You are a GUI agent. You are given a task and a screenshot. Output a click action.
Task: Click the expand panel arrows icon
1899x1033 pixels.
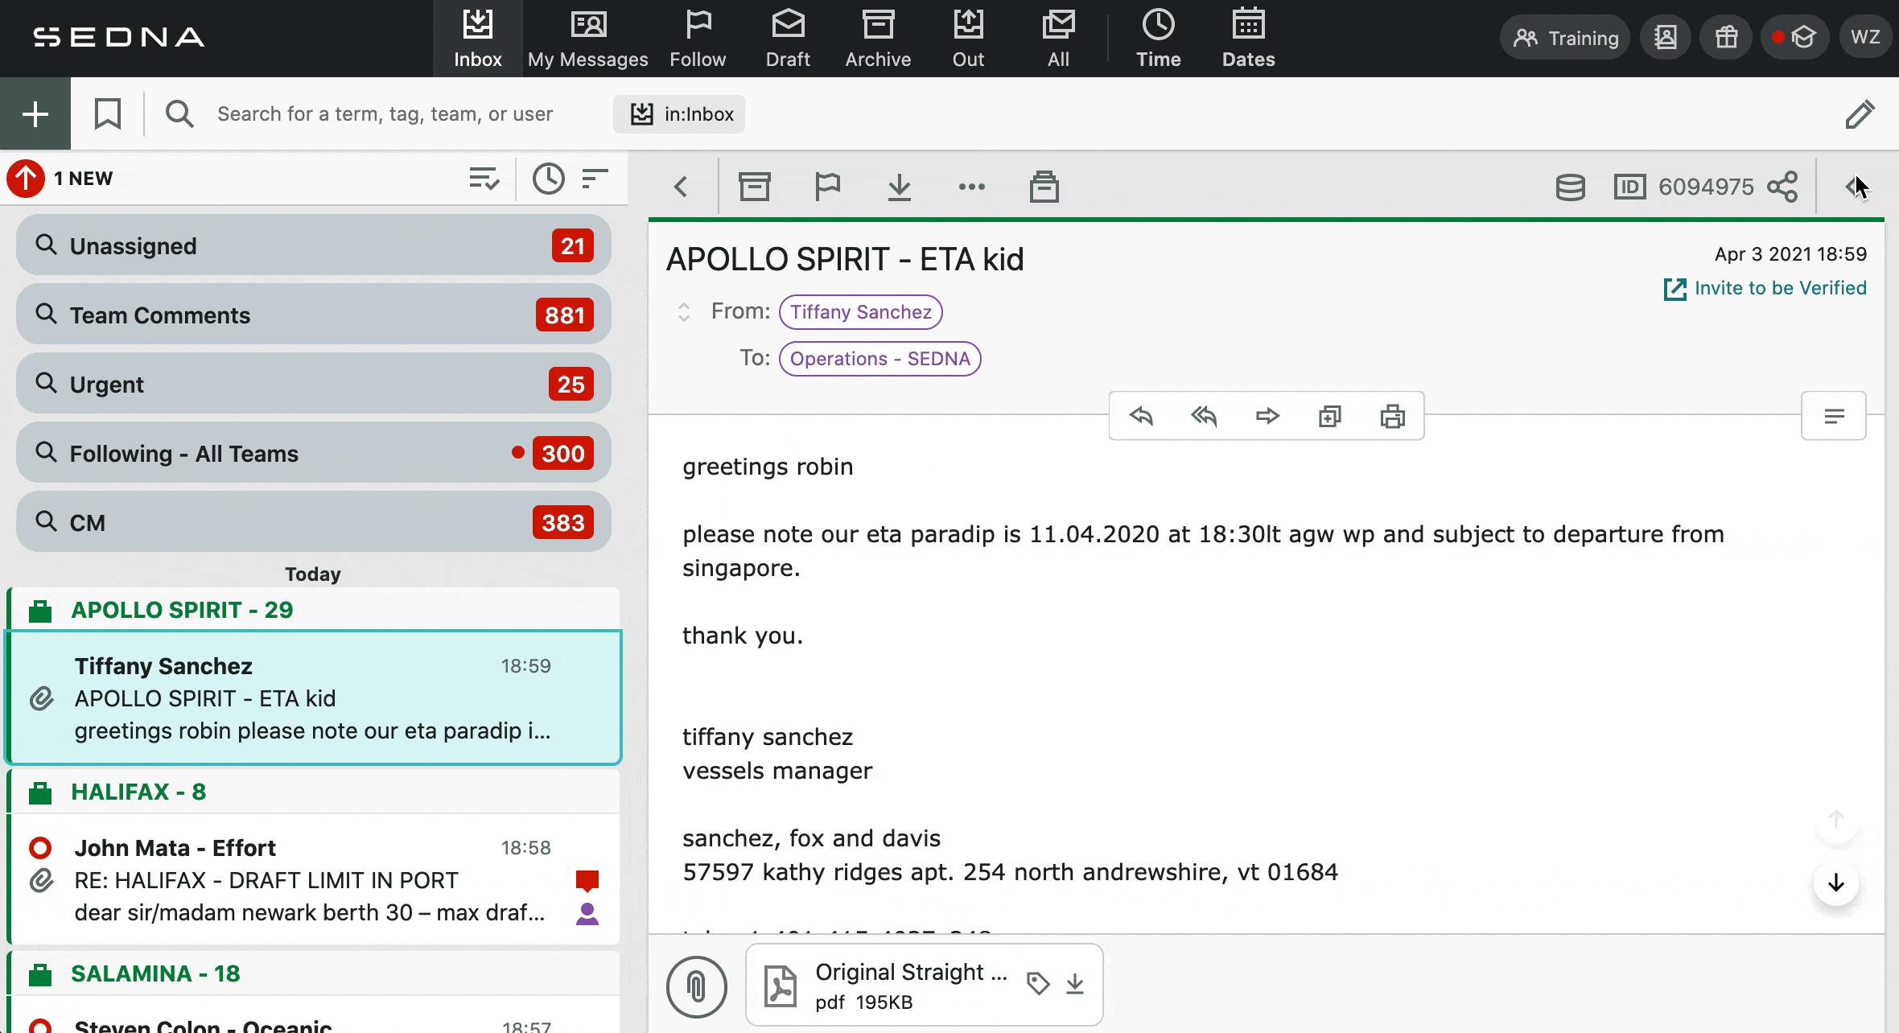(1856, 187)
